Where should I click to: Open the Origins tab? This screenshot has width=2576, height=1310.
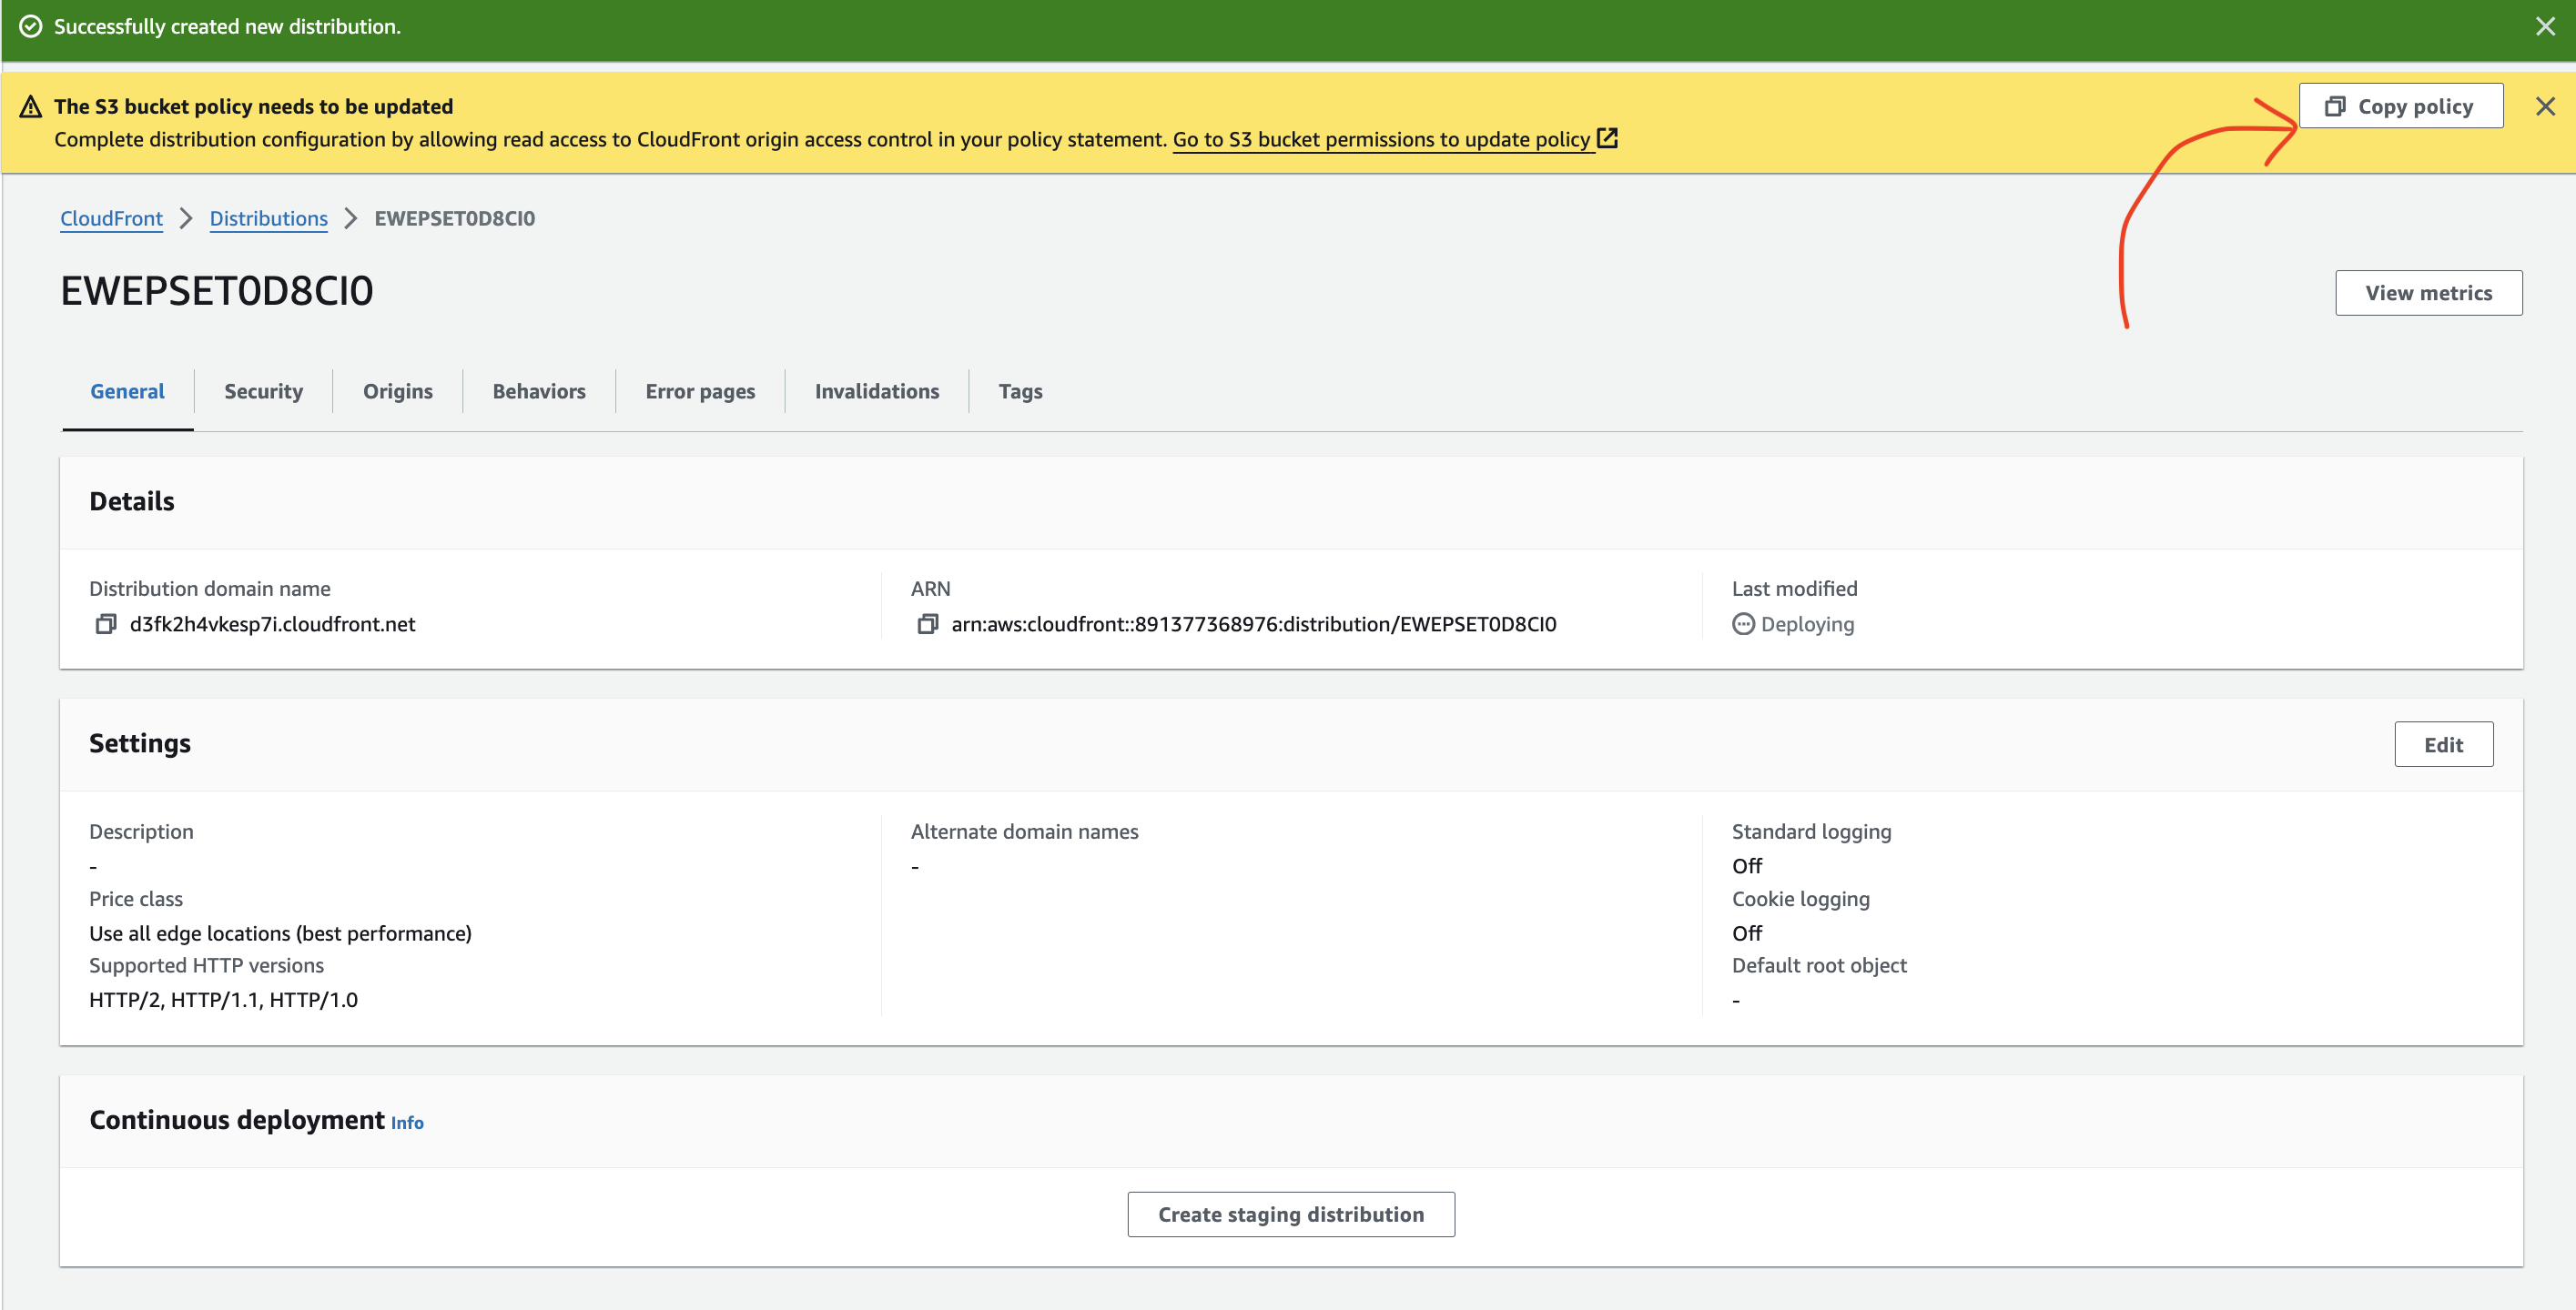pos(397,392)
